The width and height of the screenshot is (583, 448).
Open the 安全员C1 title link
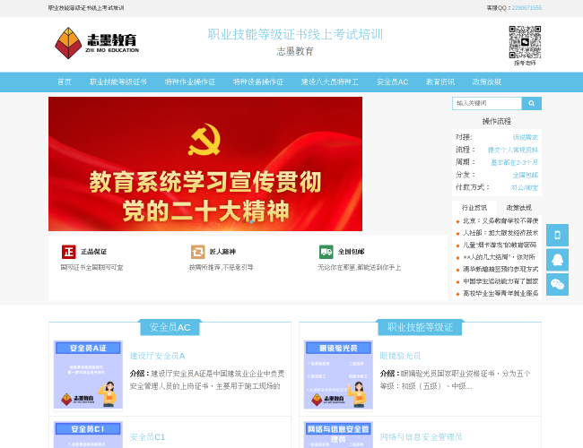coord(147,437)
